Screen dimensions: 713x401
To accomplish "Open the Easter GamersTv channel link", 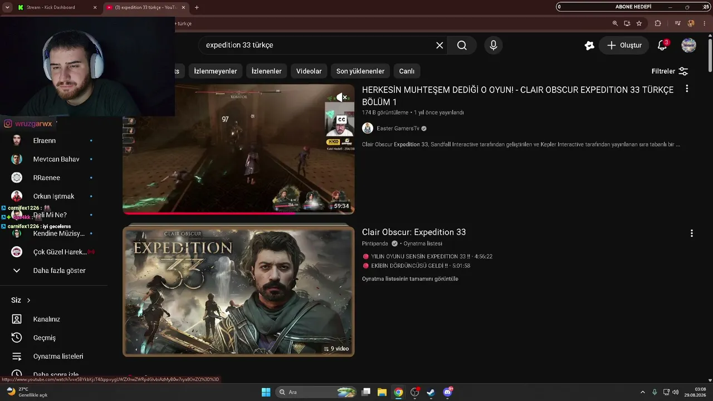I will click(x=398, y=128).
